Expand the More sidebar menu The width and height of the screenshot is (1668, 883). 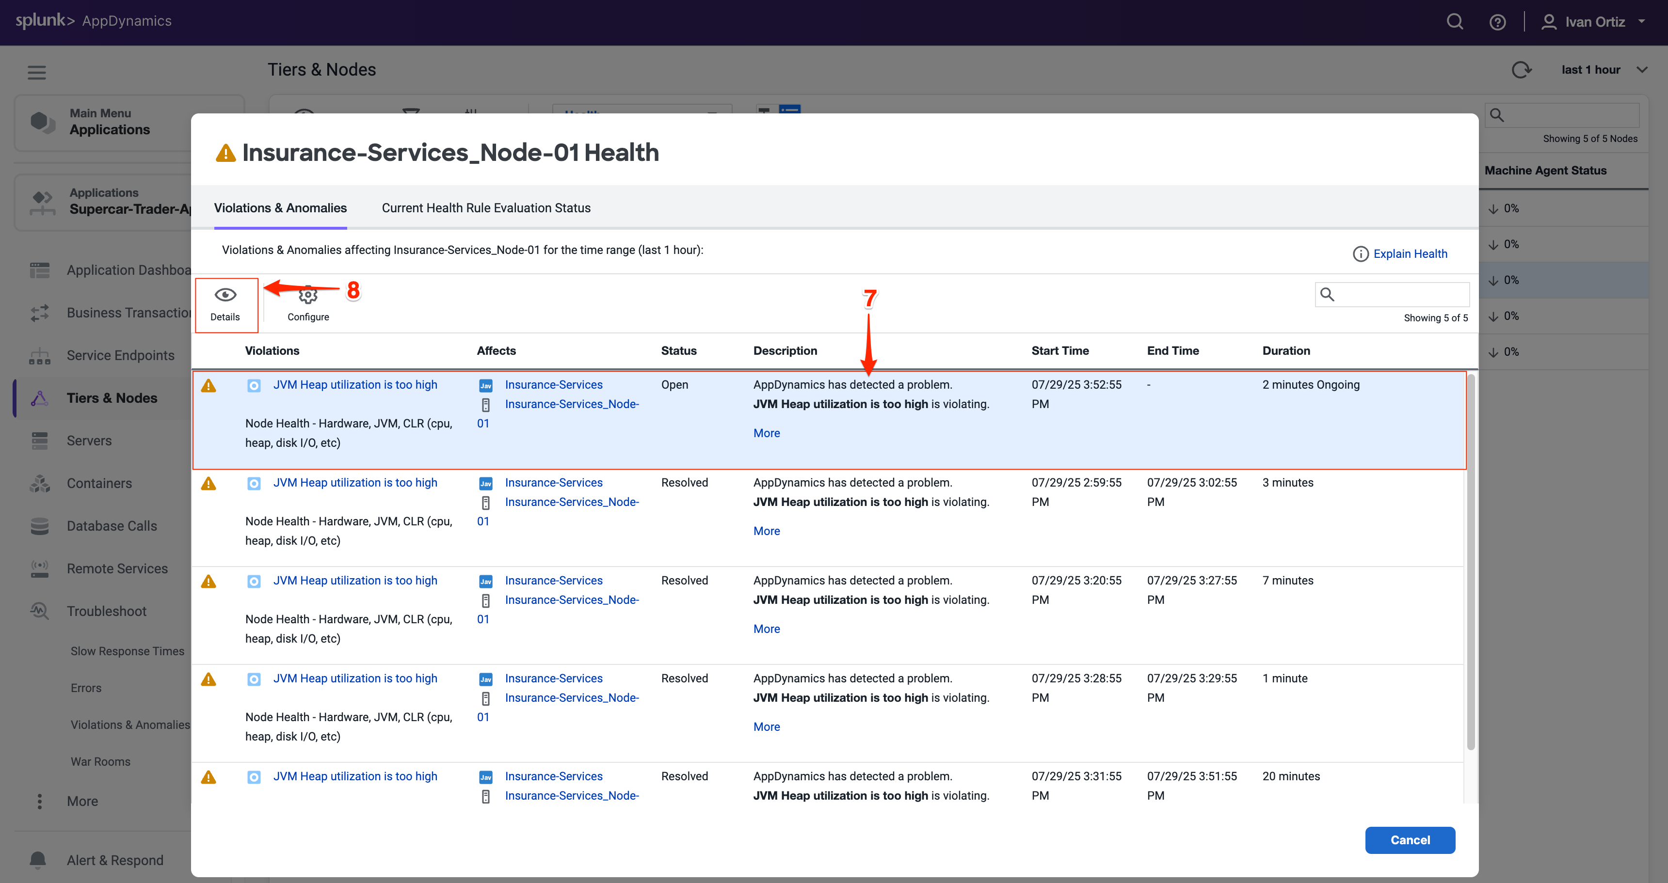[x=81, y=802]
